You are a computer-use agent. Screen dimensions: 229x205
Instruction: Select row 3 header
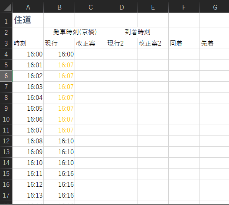tap(6, 43)
